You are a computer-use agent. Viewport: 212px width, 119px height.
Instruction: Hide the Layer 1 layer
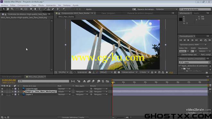pyautogui.click(x=2, y=94)
